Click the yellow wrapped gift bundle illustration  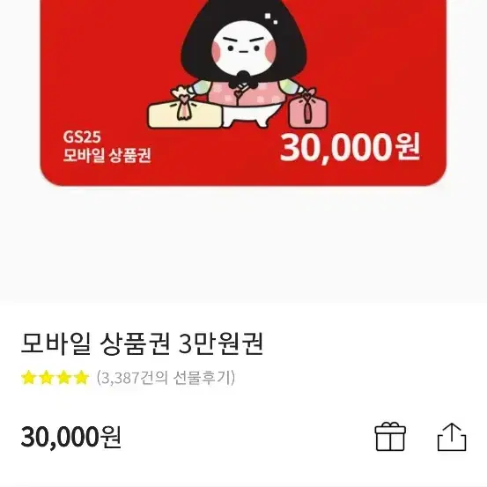click(x=186, y=108)
